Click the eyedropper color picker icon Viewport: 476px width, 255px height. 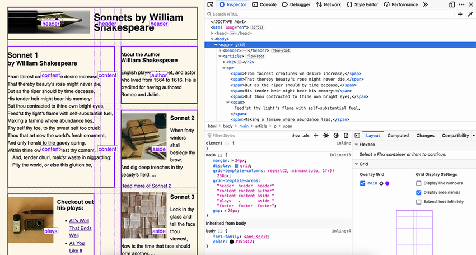coord(470,14)
